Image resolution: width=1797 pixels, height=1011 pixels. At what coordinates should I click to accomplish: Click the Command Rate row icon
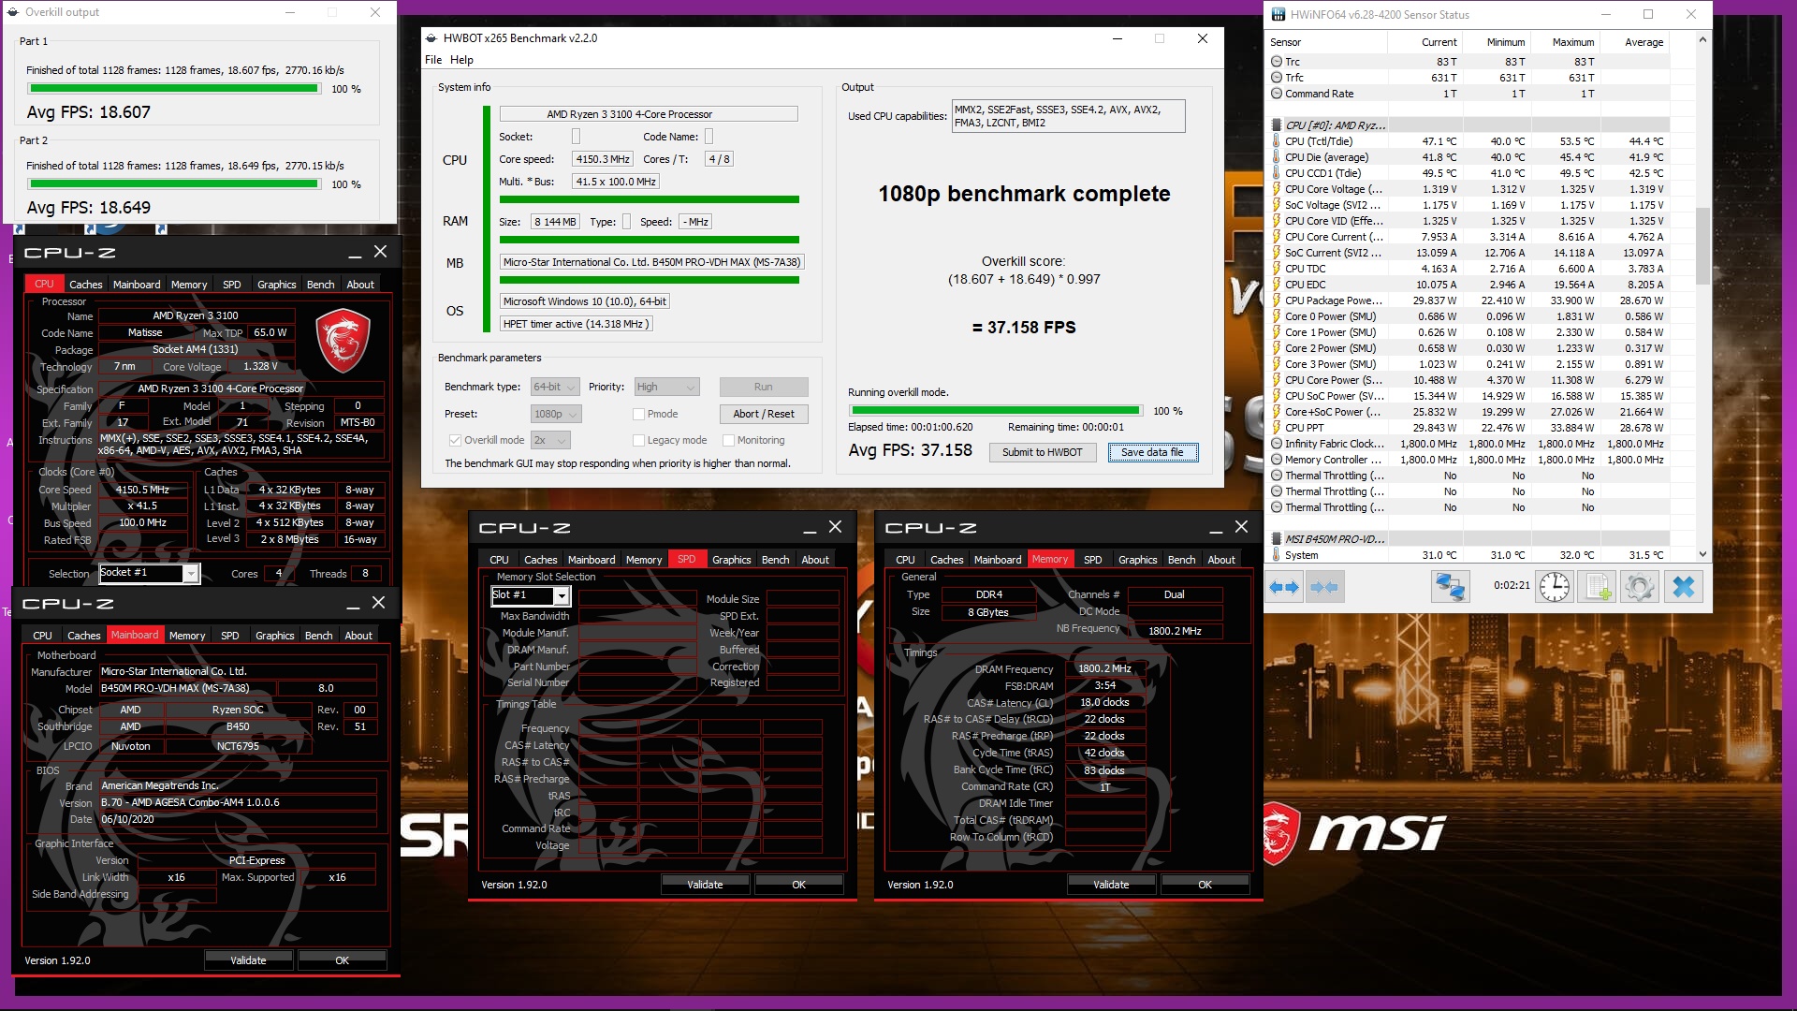tap(1277, 94)
